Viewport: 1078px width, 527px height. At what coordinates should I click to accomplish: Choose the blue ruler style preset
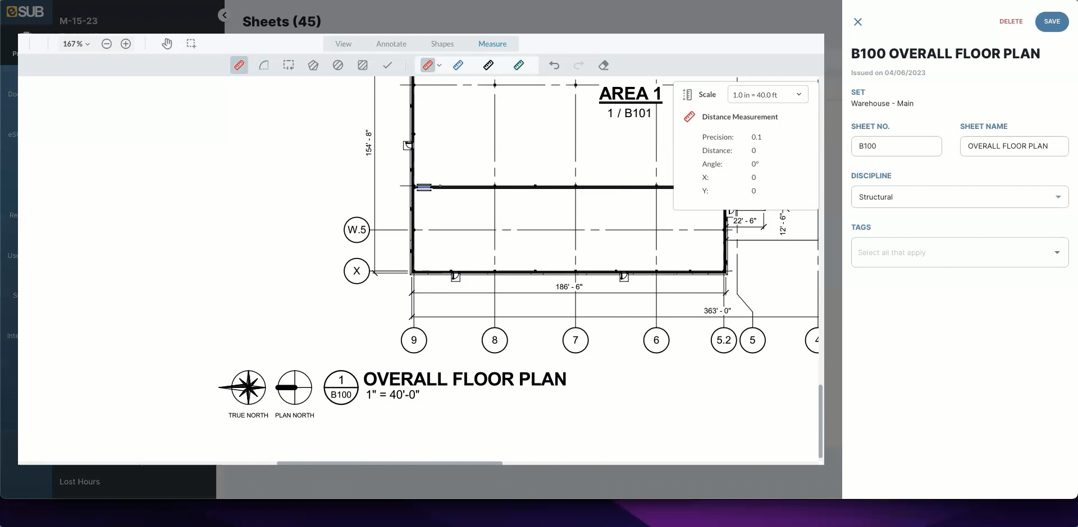tap(458, 65)
